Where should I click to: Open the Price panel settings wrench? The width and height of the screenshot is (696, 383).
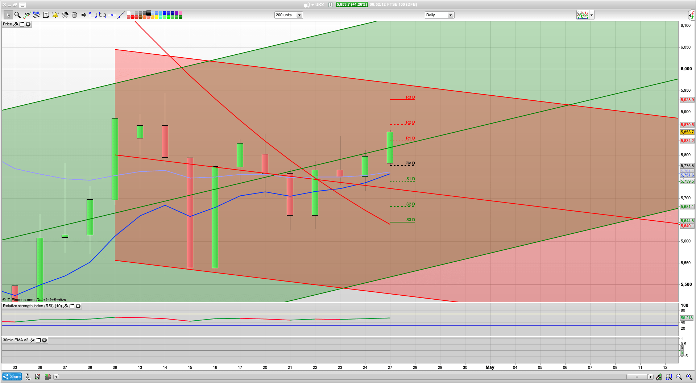[16, 24]
